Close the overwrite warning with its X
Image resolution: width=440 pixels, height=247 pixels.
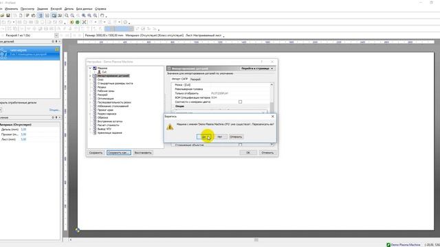coord(272,116)
